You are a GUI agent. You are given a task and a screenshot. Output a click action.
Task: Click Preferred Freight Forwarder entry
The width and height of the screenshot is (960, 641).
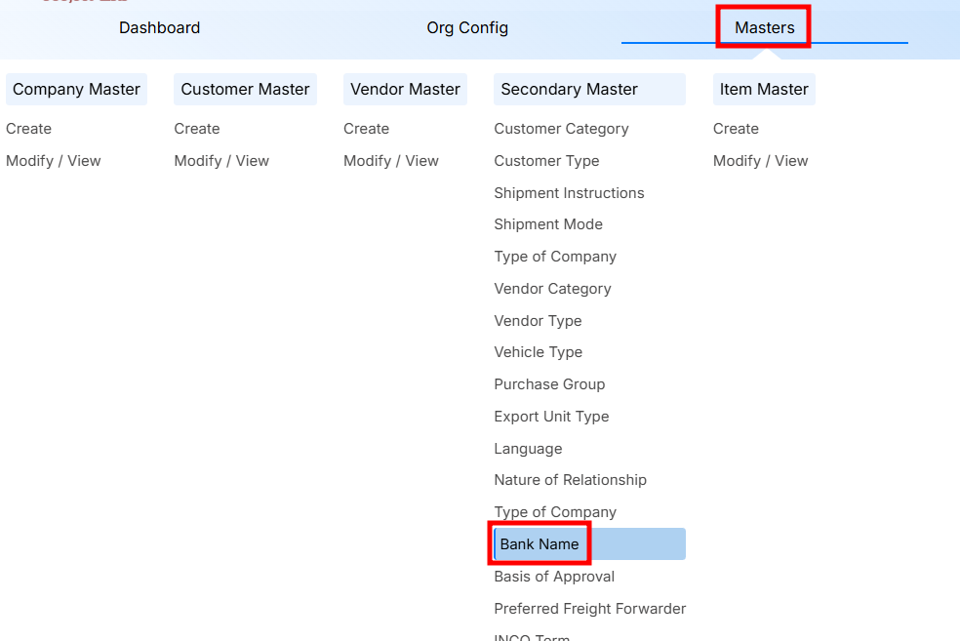(589, 608)
